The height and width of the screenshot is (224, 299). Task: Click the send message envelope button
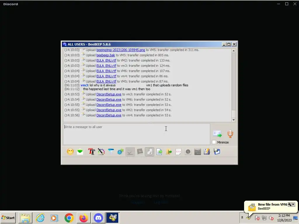click(x=217, y=134)
